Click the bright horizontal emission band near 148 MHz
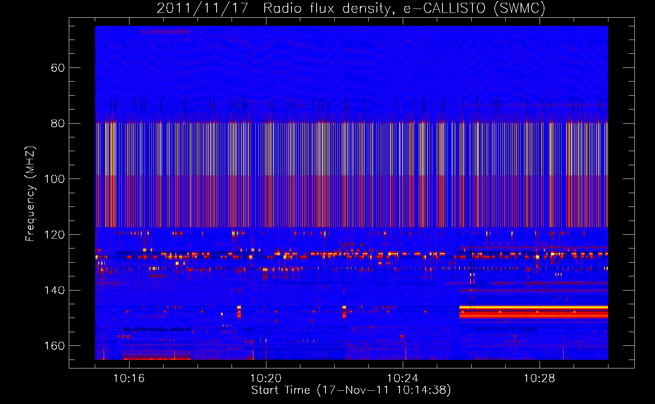Image resolution: width=655 pixels, height=404 pixels. [x=534, y=312]
